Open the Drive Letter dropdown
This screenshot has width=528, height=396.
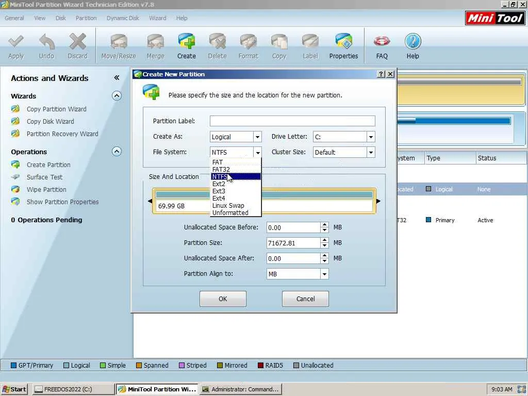coord(371,137)
